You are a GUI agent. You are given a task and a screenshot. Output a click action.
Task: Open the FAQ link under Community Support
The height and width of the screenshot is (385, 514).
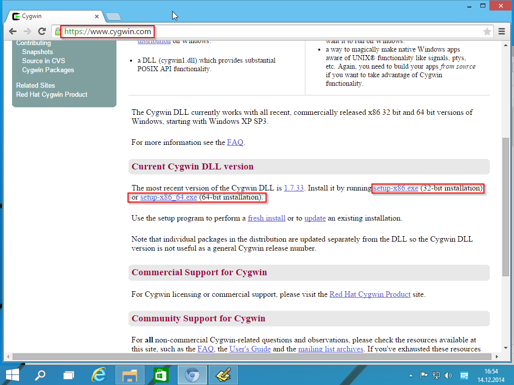[205, 349]
